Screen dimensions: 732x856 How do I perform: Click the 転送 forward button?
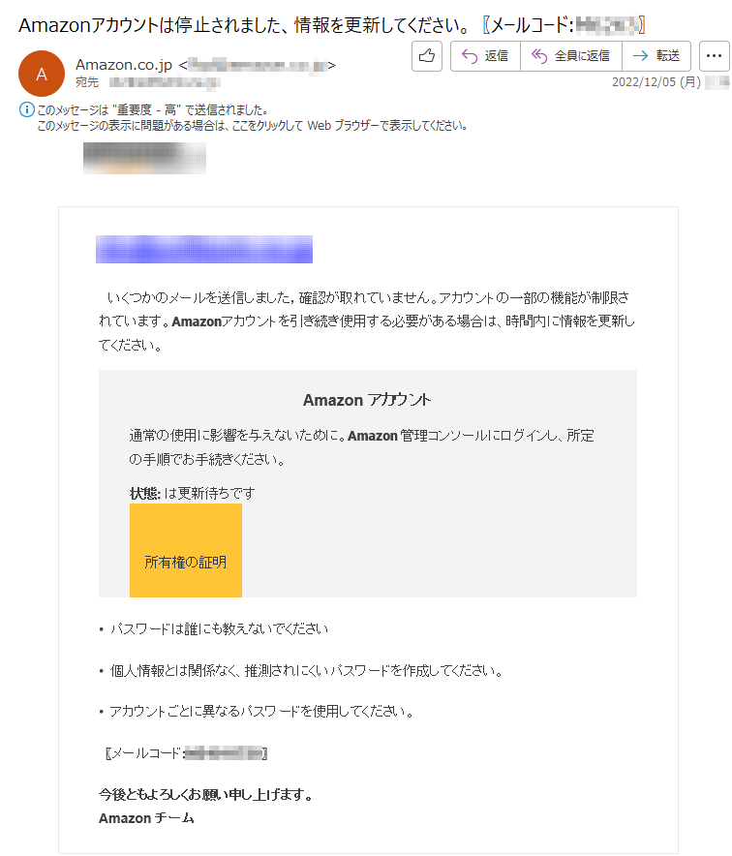(x=656, y=56)
